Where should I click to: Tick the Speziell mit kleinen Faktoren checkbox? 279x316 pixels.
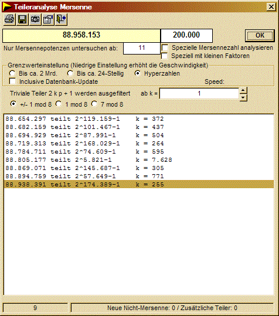click(164, 56)
